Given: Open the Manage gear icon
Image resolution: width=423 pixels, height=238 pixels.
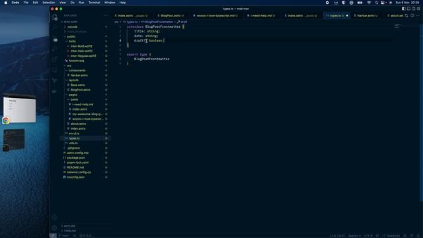Looking at the screenshot, I should [x=54, y=228].
